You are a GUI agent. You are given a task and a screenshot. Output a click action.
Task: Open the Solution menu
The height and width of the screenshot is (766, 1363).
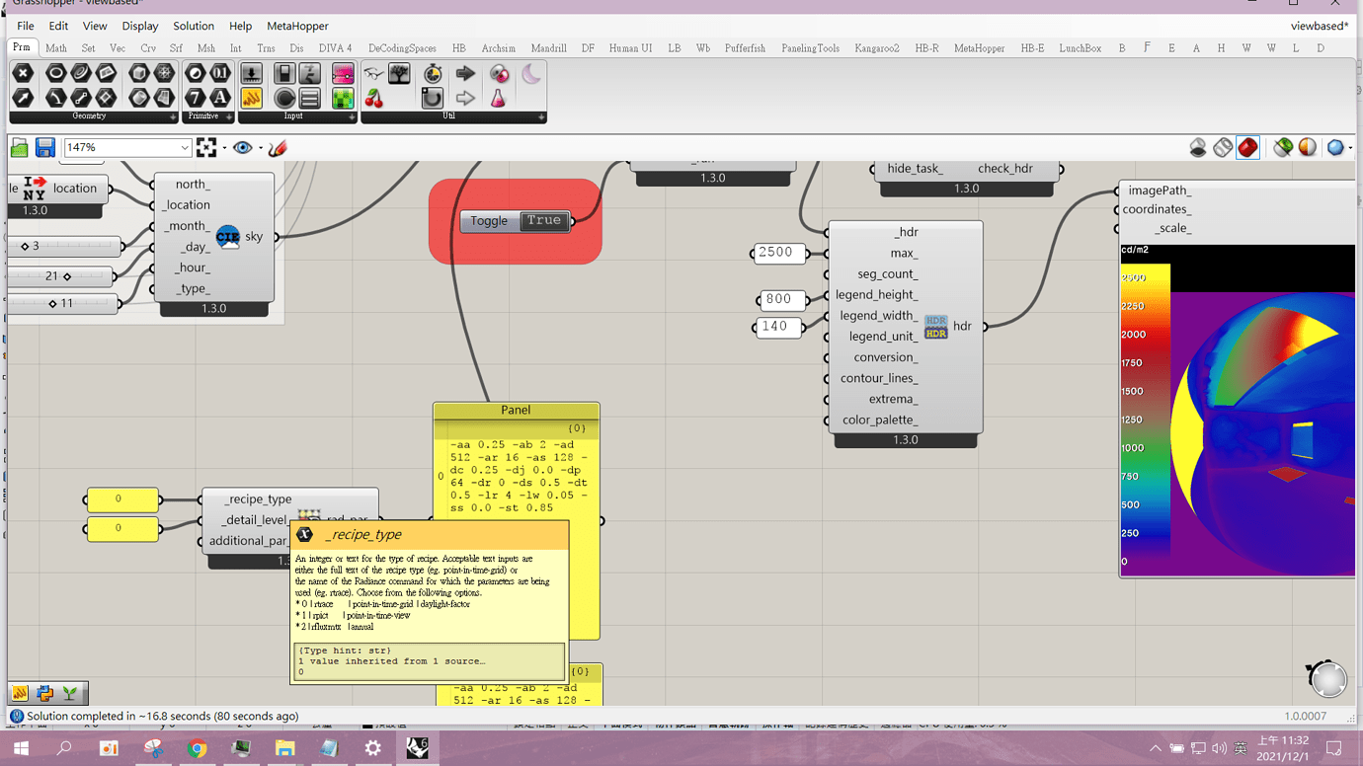coord(194,26)
